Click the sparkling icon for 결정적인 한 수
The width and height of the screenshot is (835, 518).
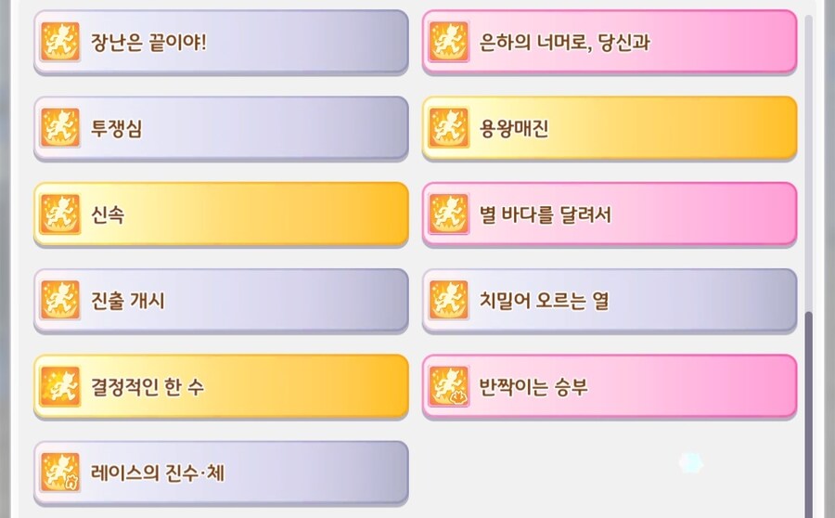pyautogui.click(x=60, y=386)
